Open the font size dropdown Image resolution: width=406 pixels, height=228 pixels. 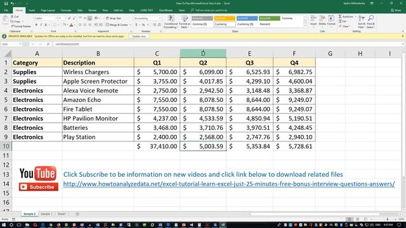65,18
